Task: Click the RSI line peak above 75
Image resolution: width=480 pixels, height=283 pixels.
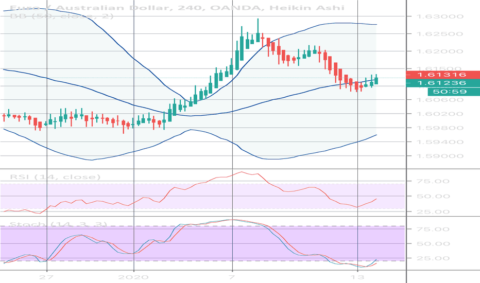Action: pyautogui.click(x=241, y=172)
